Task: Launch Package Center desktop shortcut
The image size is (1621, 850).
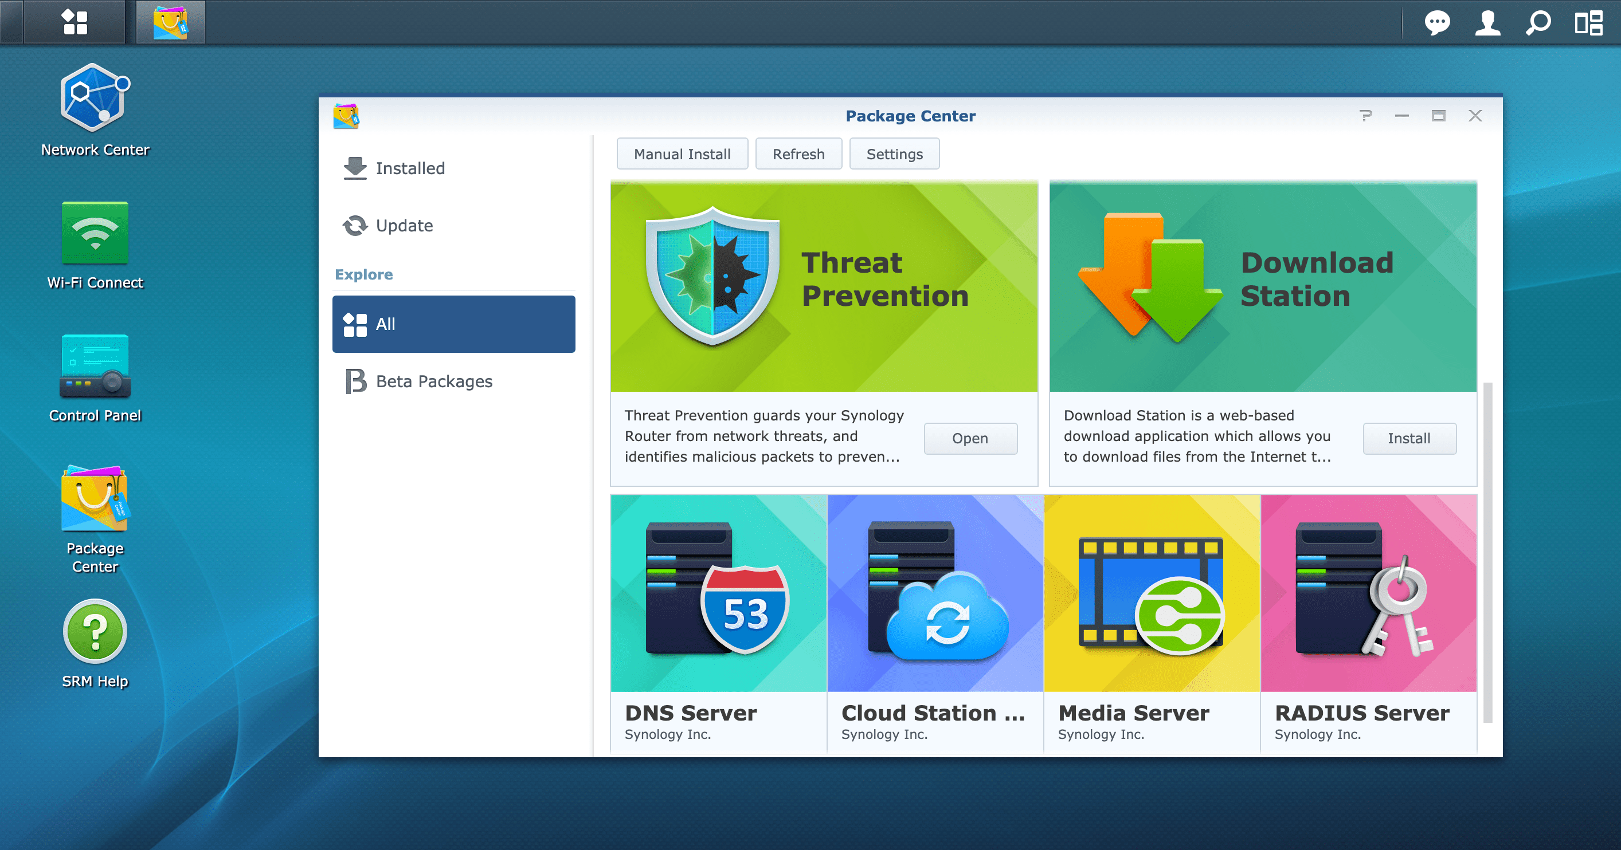Action: click(95, 519)
